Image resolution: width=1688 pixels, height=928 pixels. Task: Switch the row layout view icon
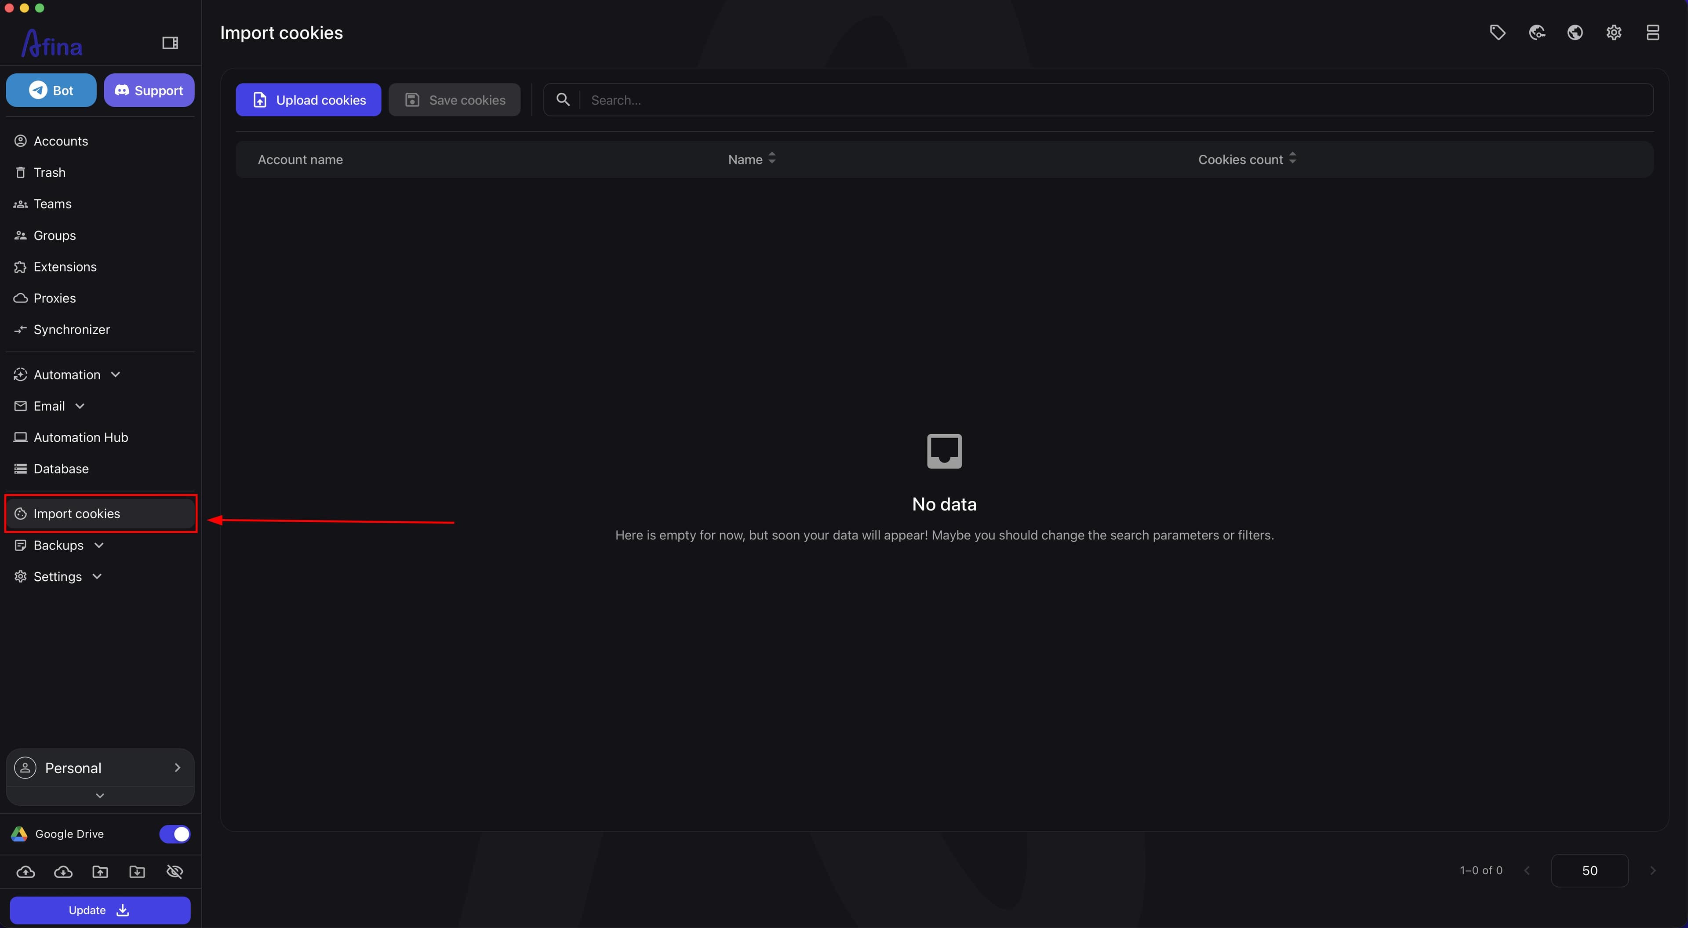(1653, 33)
